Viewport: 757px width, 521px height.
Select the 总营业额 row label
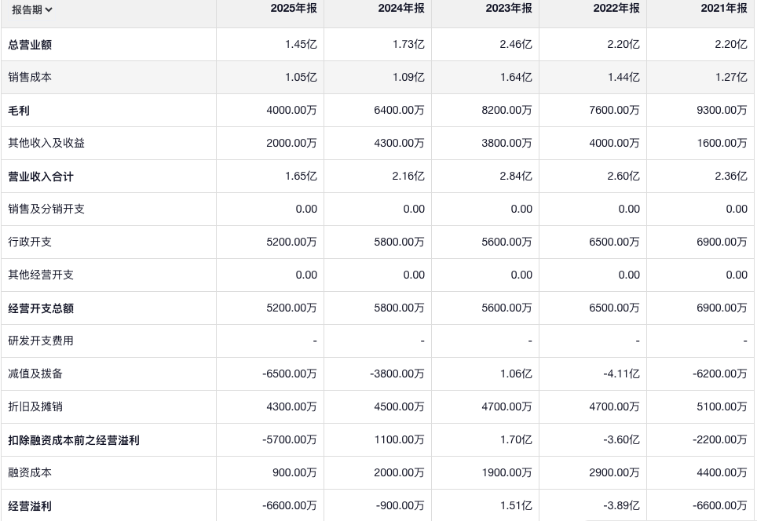coord(30,45)
